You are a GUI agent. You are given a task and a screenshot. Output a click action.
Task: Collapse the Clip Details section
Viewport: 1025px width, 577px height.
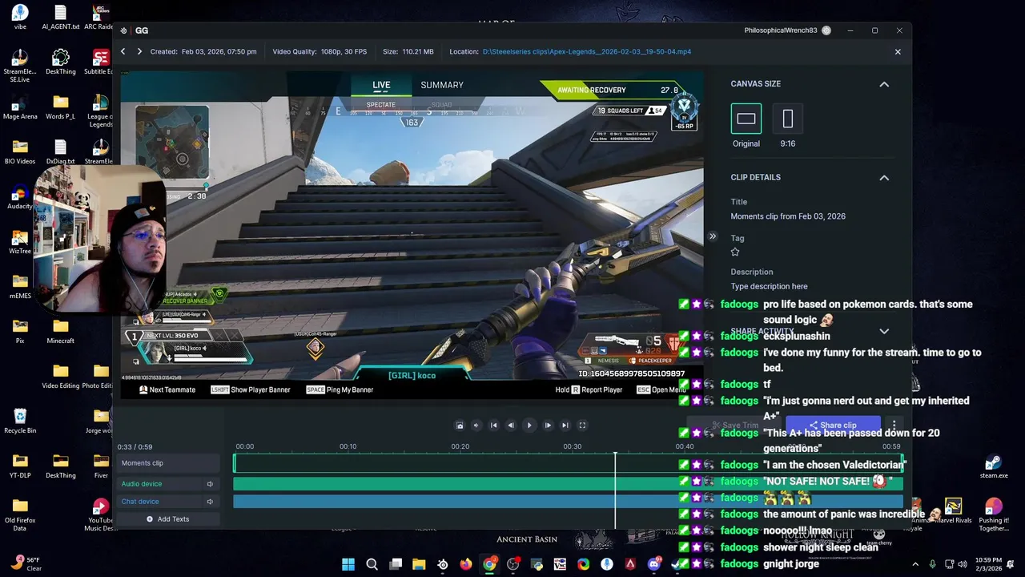coord(884,178)
